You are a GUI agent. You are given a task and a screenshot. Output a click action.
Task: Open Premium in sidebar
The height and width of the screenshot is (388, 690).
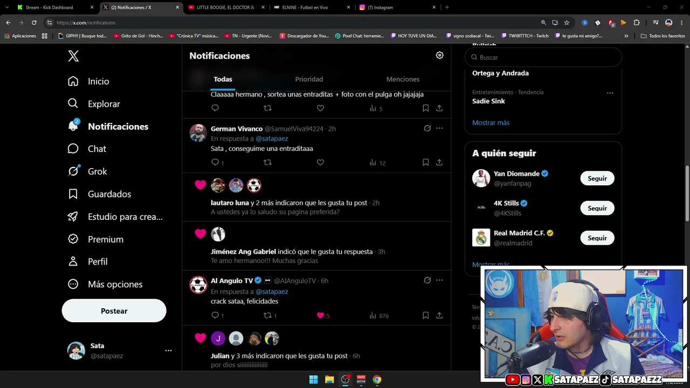tap(95, 239)
